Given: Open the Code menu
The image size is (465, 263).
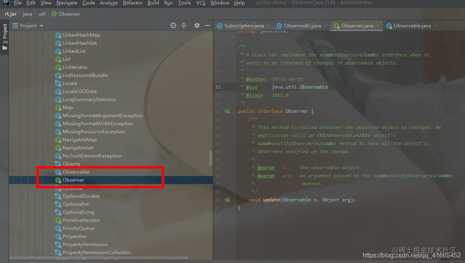Looking at the screenshot, I should click(89, 3).
